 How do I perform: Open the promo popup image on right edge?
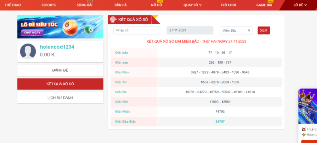pos(308,106)
